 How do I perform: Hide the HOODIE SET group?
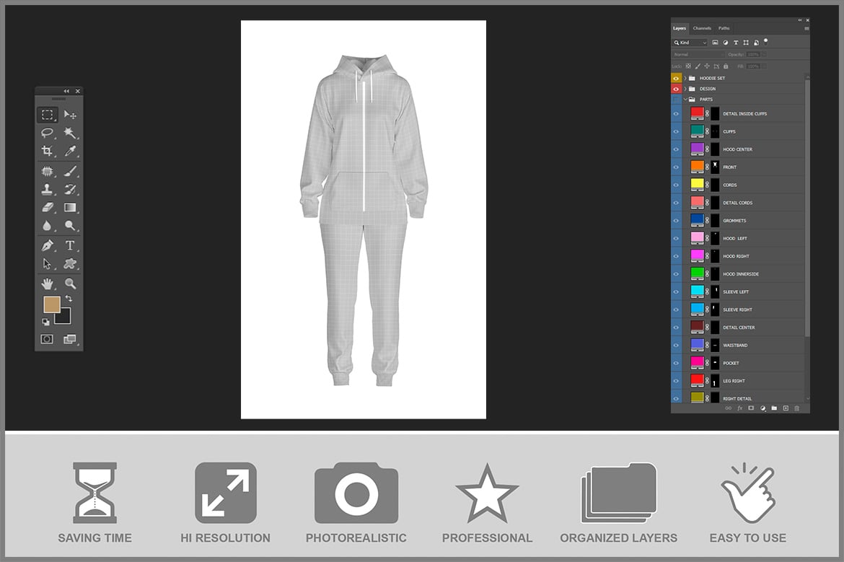pos(676,78)
